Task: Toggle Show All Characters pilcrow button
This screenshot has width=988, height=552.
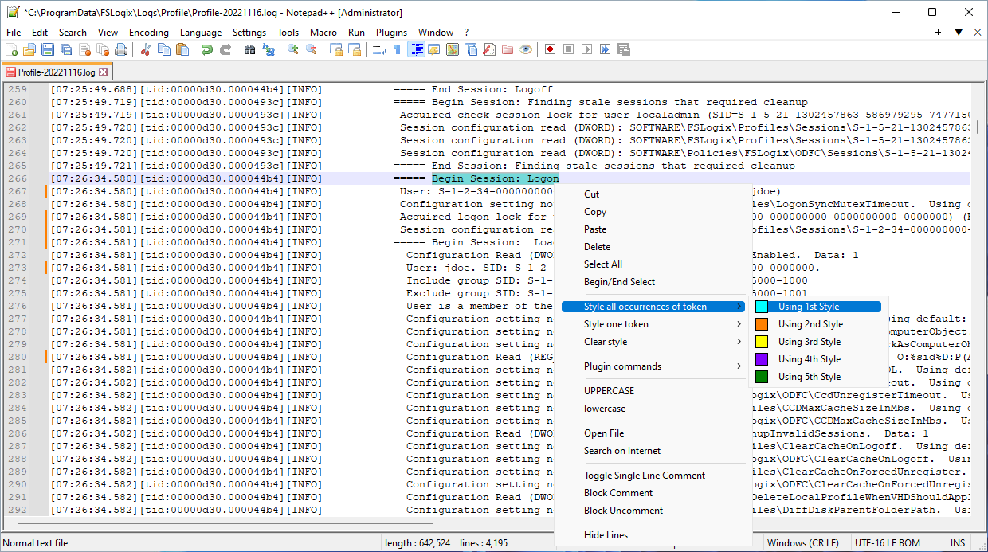Action: coord(397,49)
